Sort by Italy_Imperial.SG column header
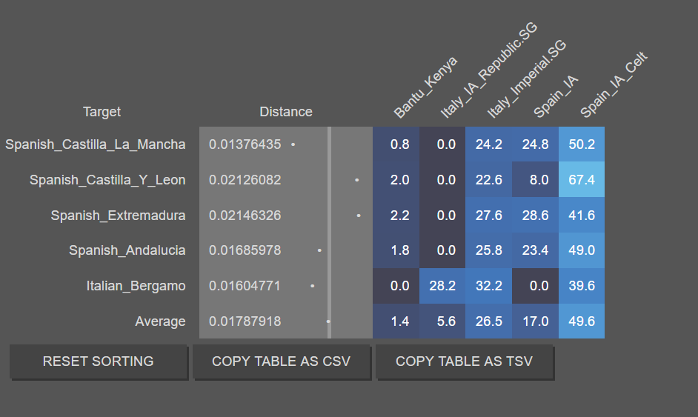This screenshot has height=417, width=698. point(526,79)
